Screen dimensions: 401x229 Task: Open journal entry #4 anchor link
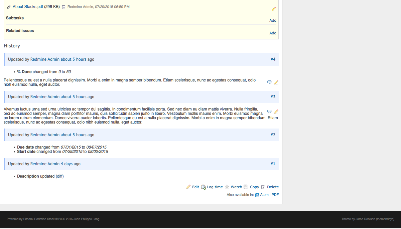(273, 59)
